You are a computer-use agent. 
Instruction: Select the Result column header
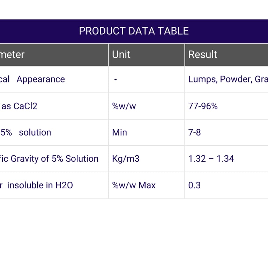(203, 54)
